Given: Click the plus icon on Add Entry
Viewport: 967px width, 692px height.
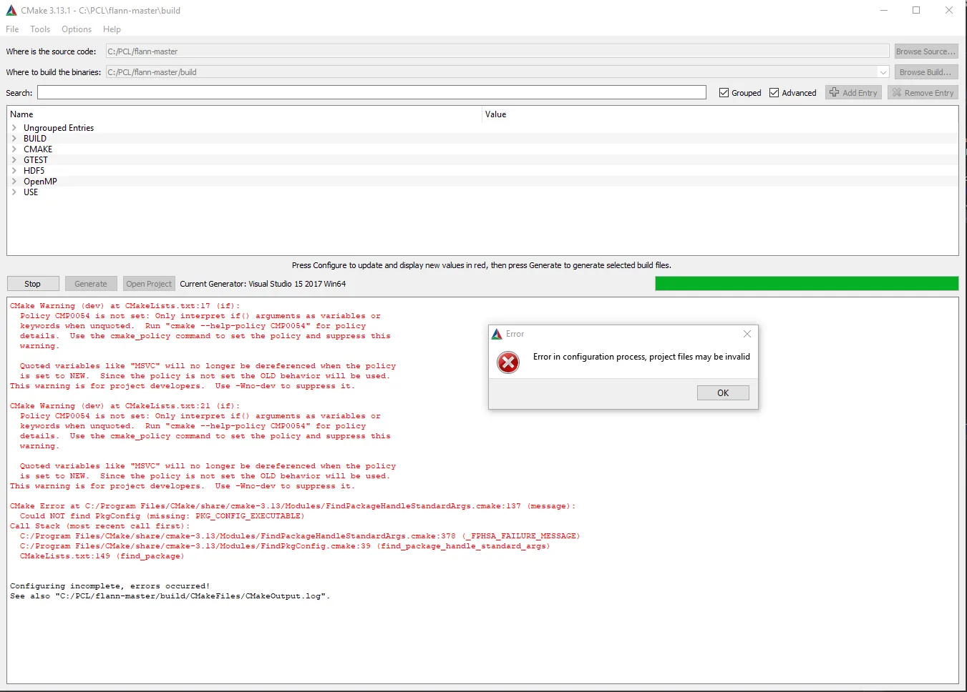Looking at the screenshot, I should coord(834,92).
